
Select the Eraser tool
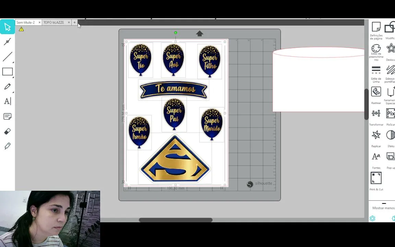click(x=7, y=131)
